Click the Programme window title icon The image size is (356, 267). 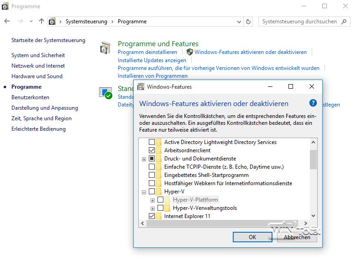5,6
